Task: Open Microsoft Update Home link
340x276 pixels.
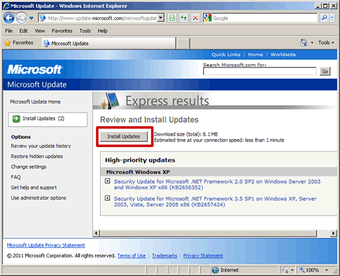Action: click(x=35, y=102)
